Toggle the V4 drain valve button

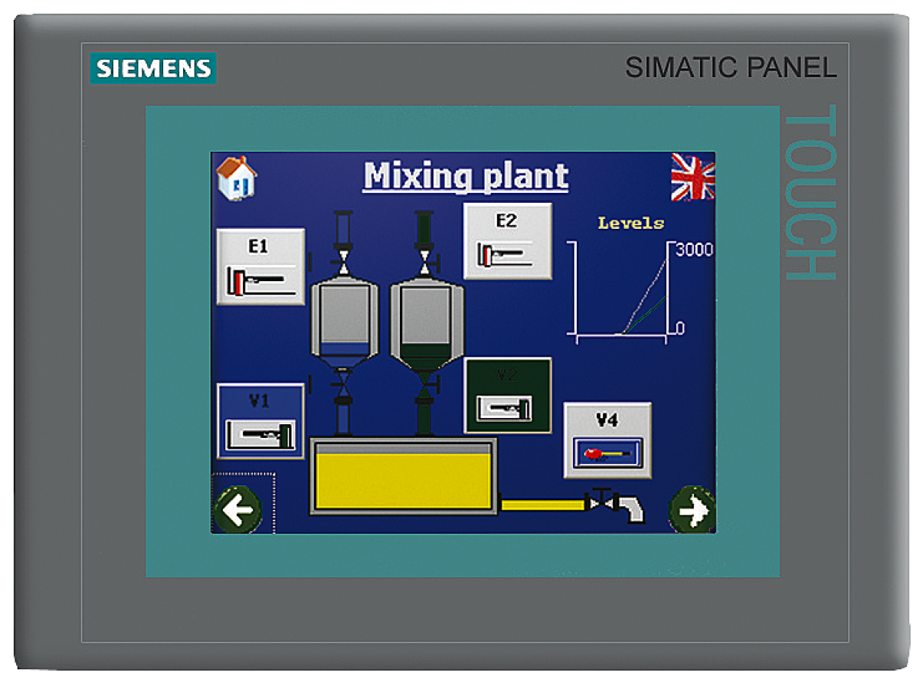607,440
